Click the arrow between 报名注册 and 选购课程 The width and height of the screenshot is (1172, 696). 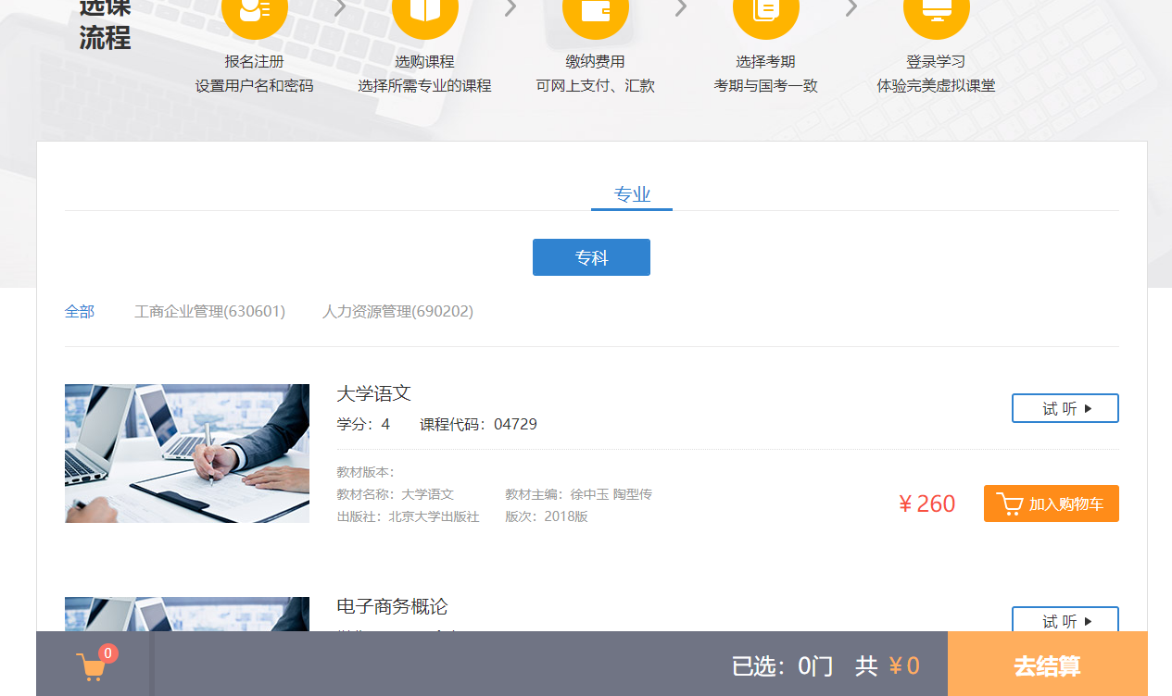(x=340, y=8)
